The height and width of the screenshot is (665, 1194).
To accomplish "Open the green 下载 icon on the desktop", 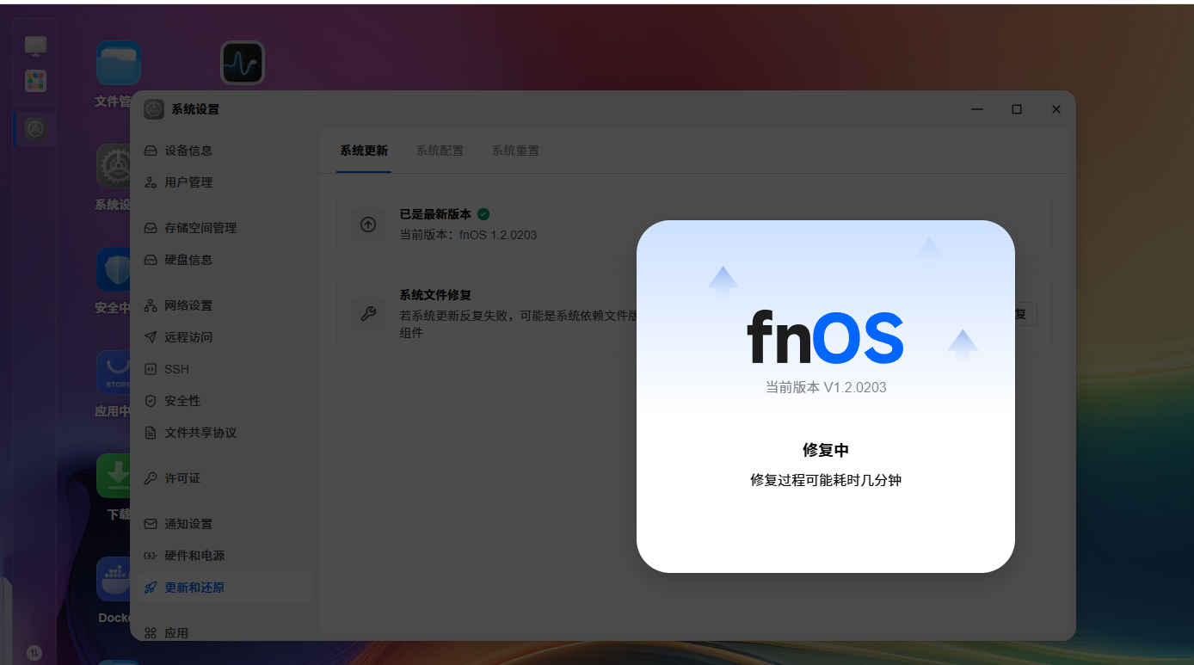I will coord(114,476).
